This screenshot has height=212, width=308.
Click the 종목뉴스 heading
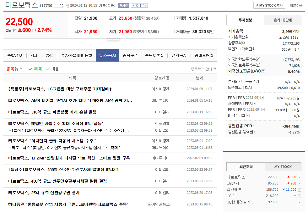pos(14,69)
